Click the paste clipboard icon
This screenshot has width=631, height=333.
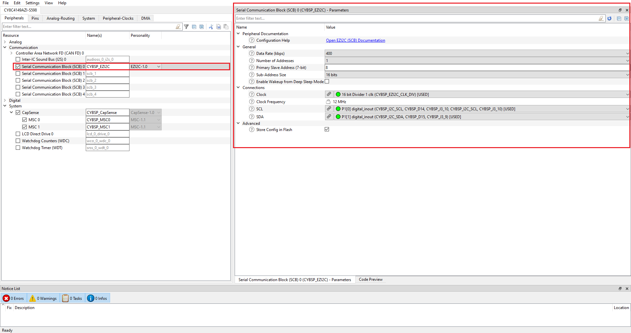(226, 27)
